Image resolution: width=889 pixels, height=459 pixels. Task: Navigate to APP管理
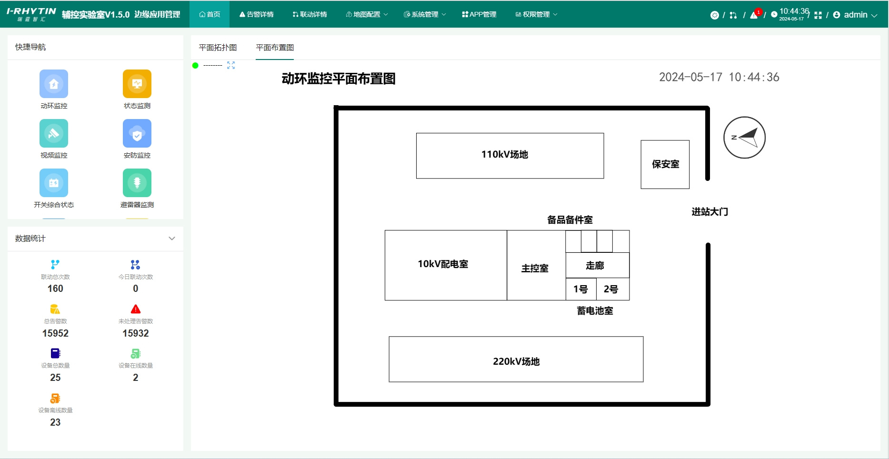(479, 14)
